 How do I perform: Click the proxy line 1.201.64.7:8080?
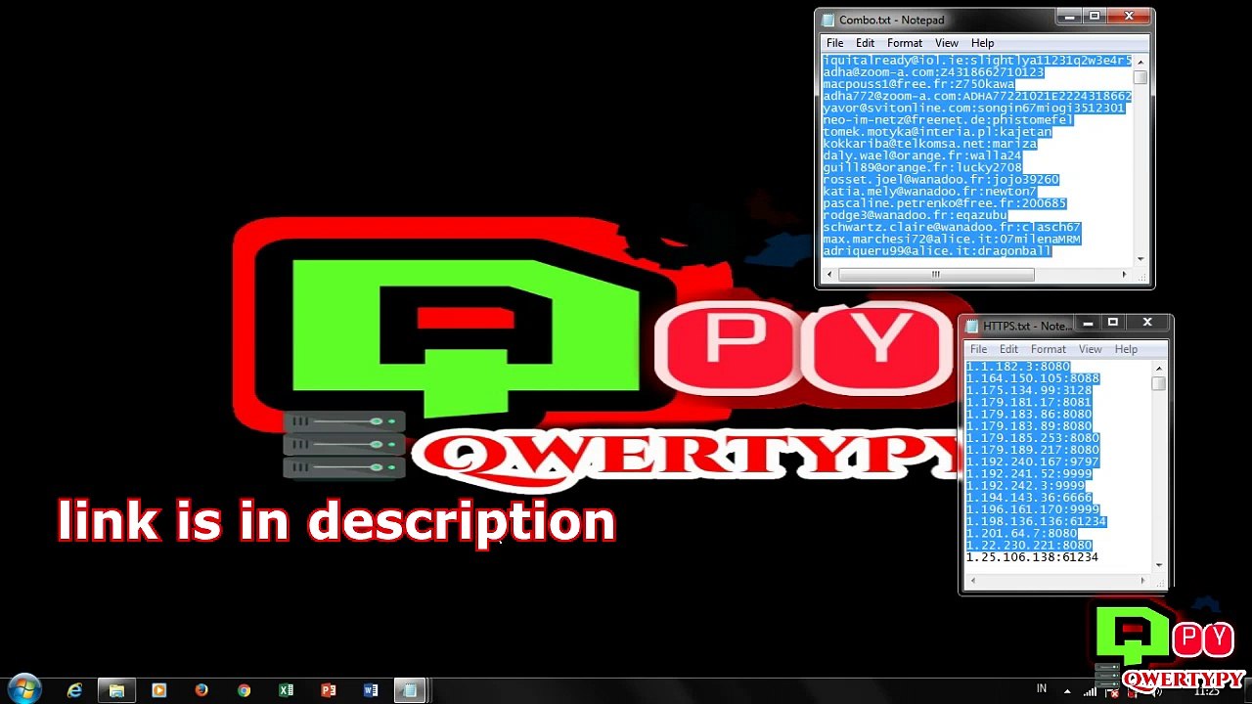(x=1022, y=534)
